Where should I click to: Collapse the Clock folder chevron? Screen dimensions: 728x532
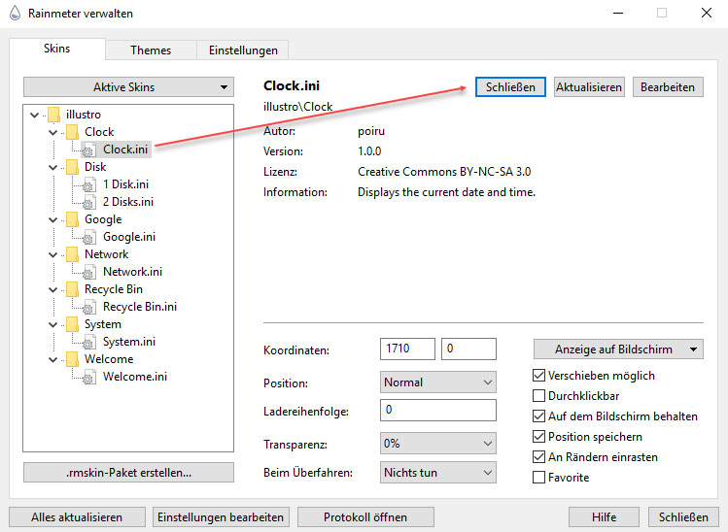[x=52, y=132]
